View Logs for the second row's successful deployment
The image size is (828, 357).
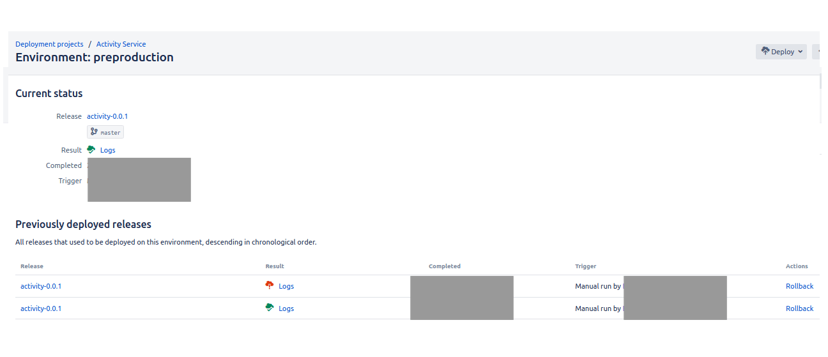coord(286,308)
